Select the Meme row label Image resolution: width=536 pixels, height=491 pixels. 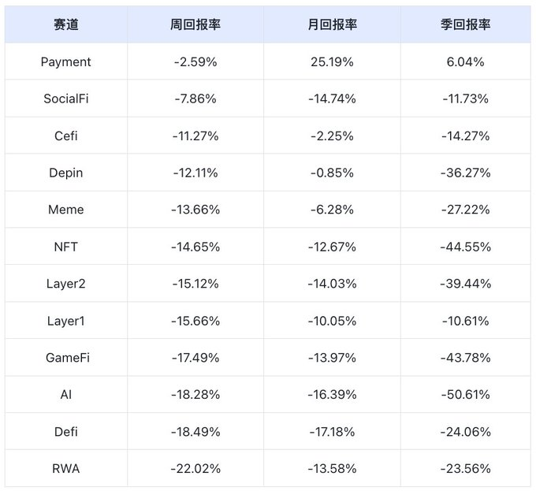[66, 210]
